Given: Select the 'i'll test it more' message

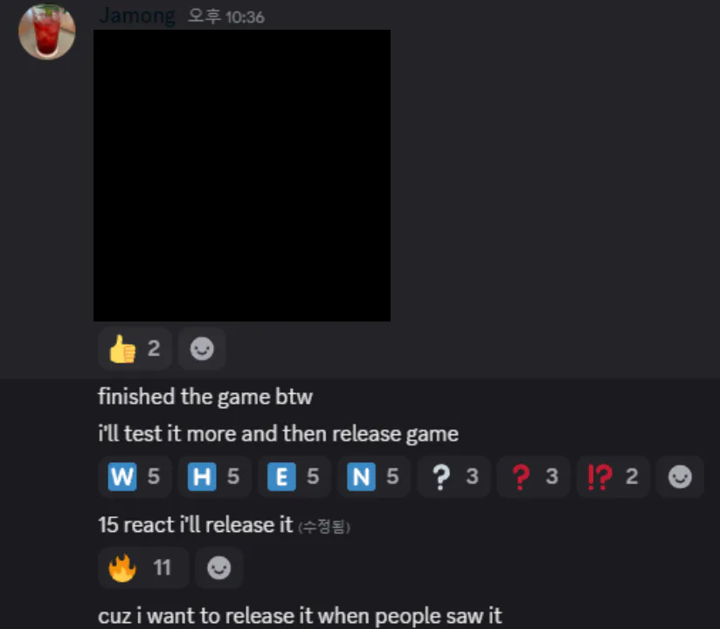Looking at the screenshot, I should 278,434.
